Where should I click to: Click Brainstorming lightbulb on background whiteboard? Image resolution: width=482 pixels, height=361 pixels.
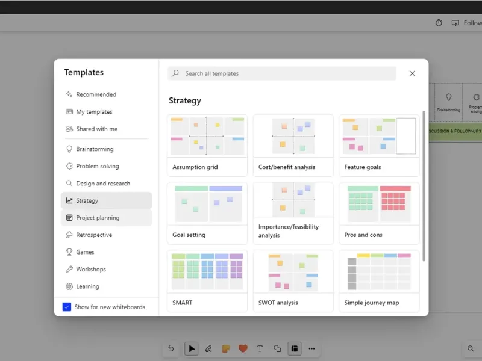click(x=448, y=97)
